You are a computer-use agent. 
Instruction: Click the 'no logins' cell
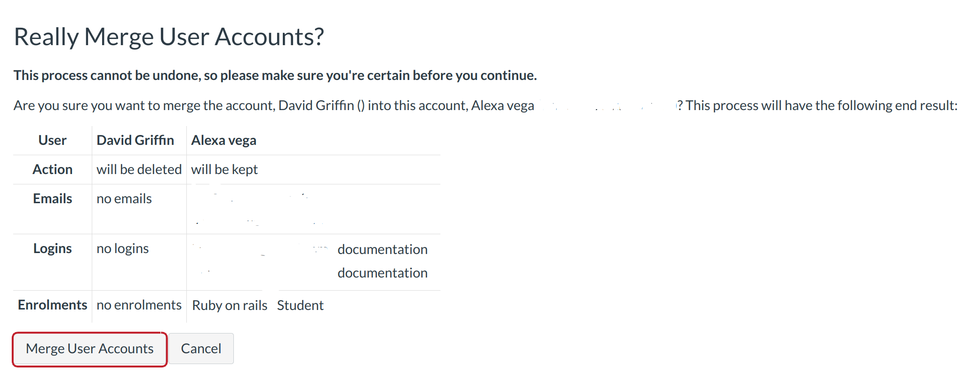tap(122, 248)
